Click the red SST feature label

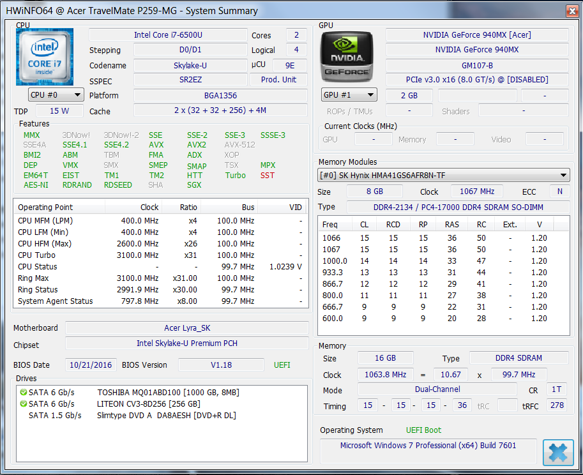point(268,176)
